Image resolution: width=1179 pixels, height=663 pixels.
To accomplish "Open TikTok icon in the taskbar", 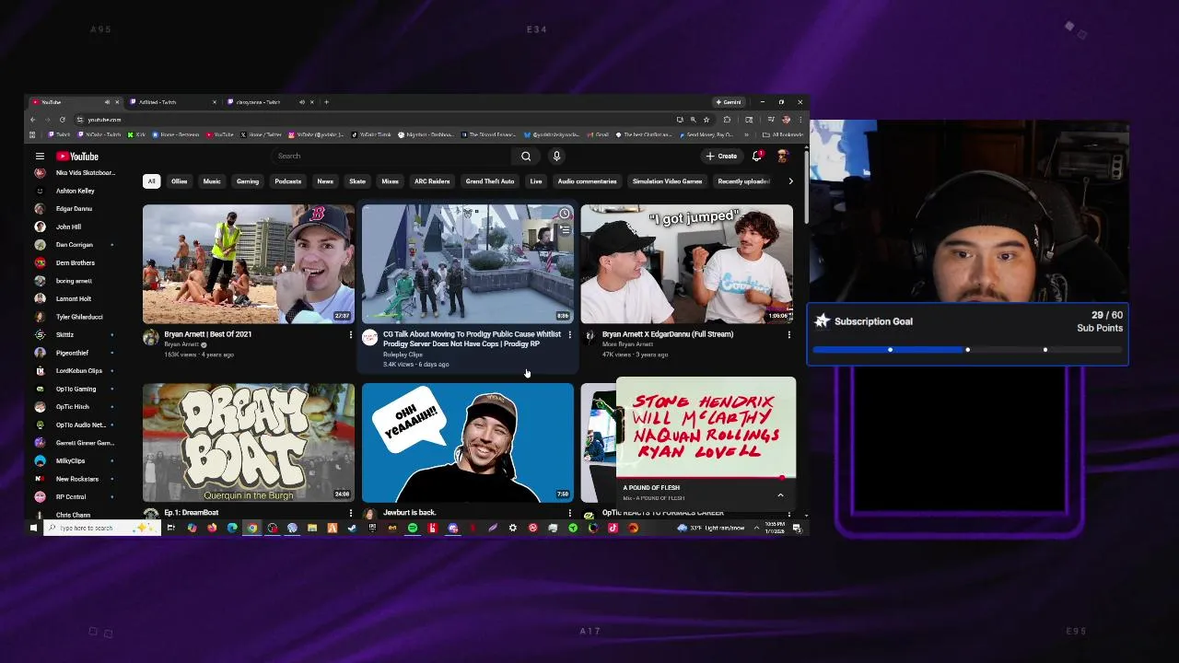I will coord(613,528).
